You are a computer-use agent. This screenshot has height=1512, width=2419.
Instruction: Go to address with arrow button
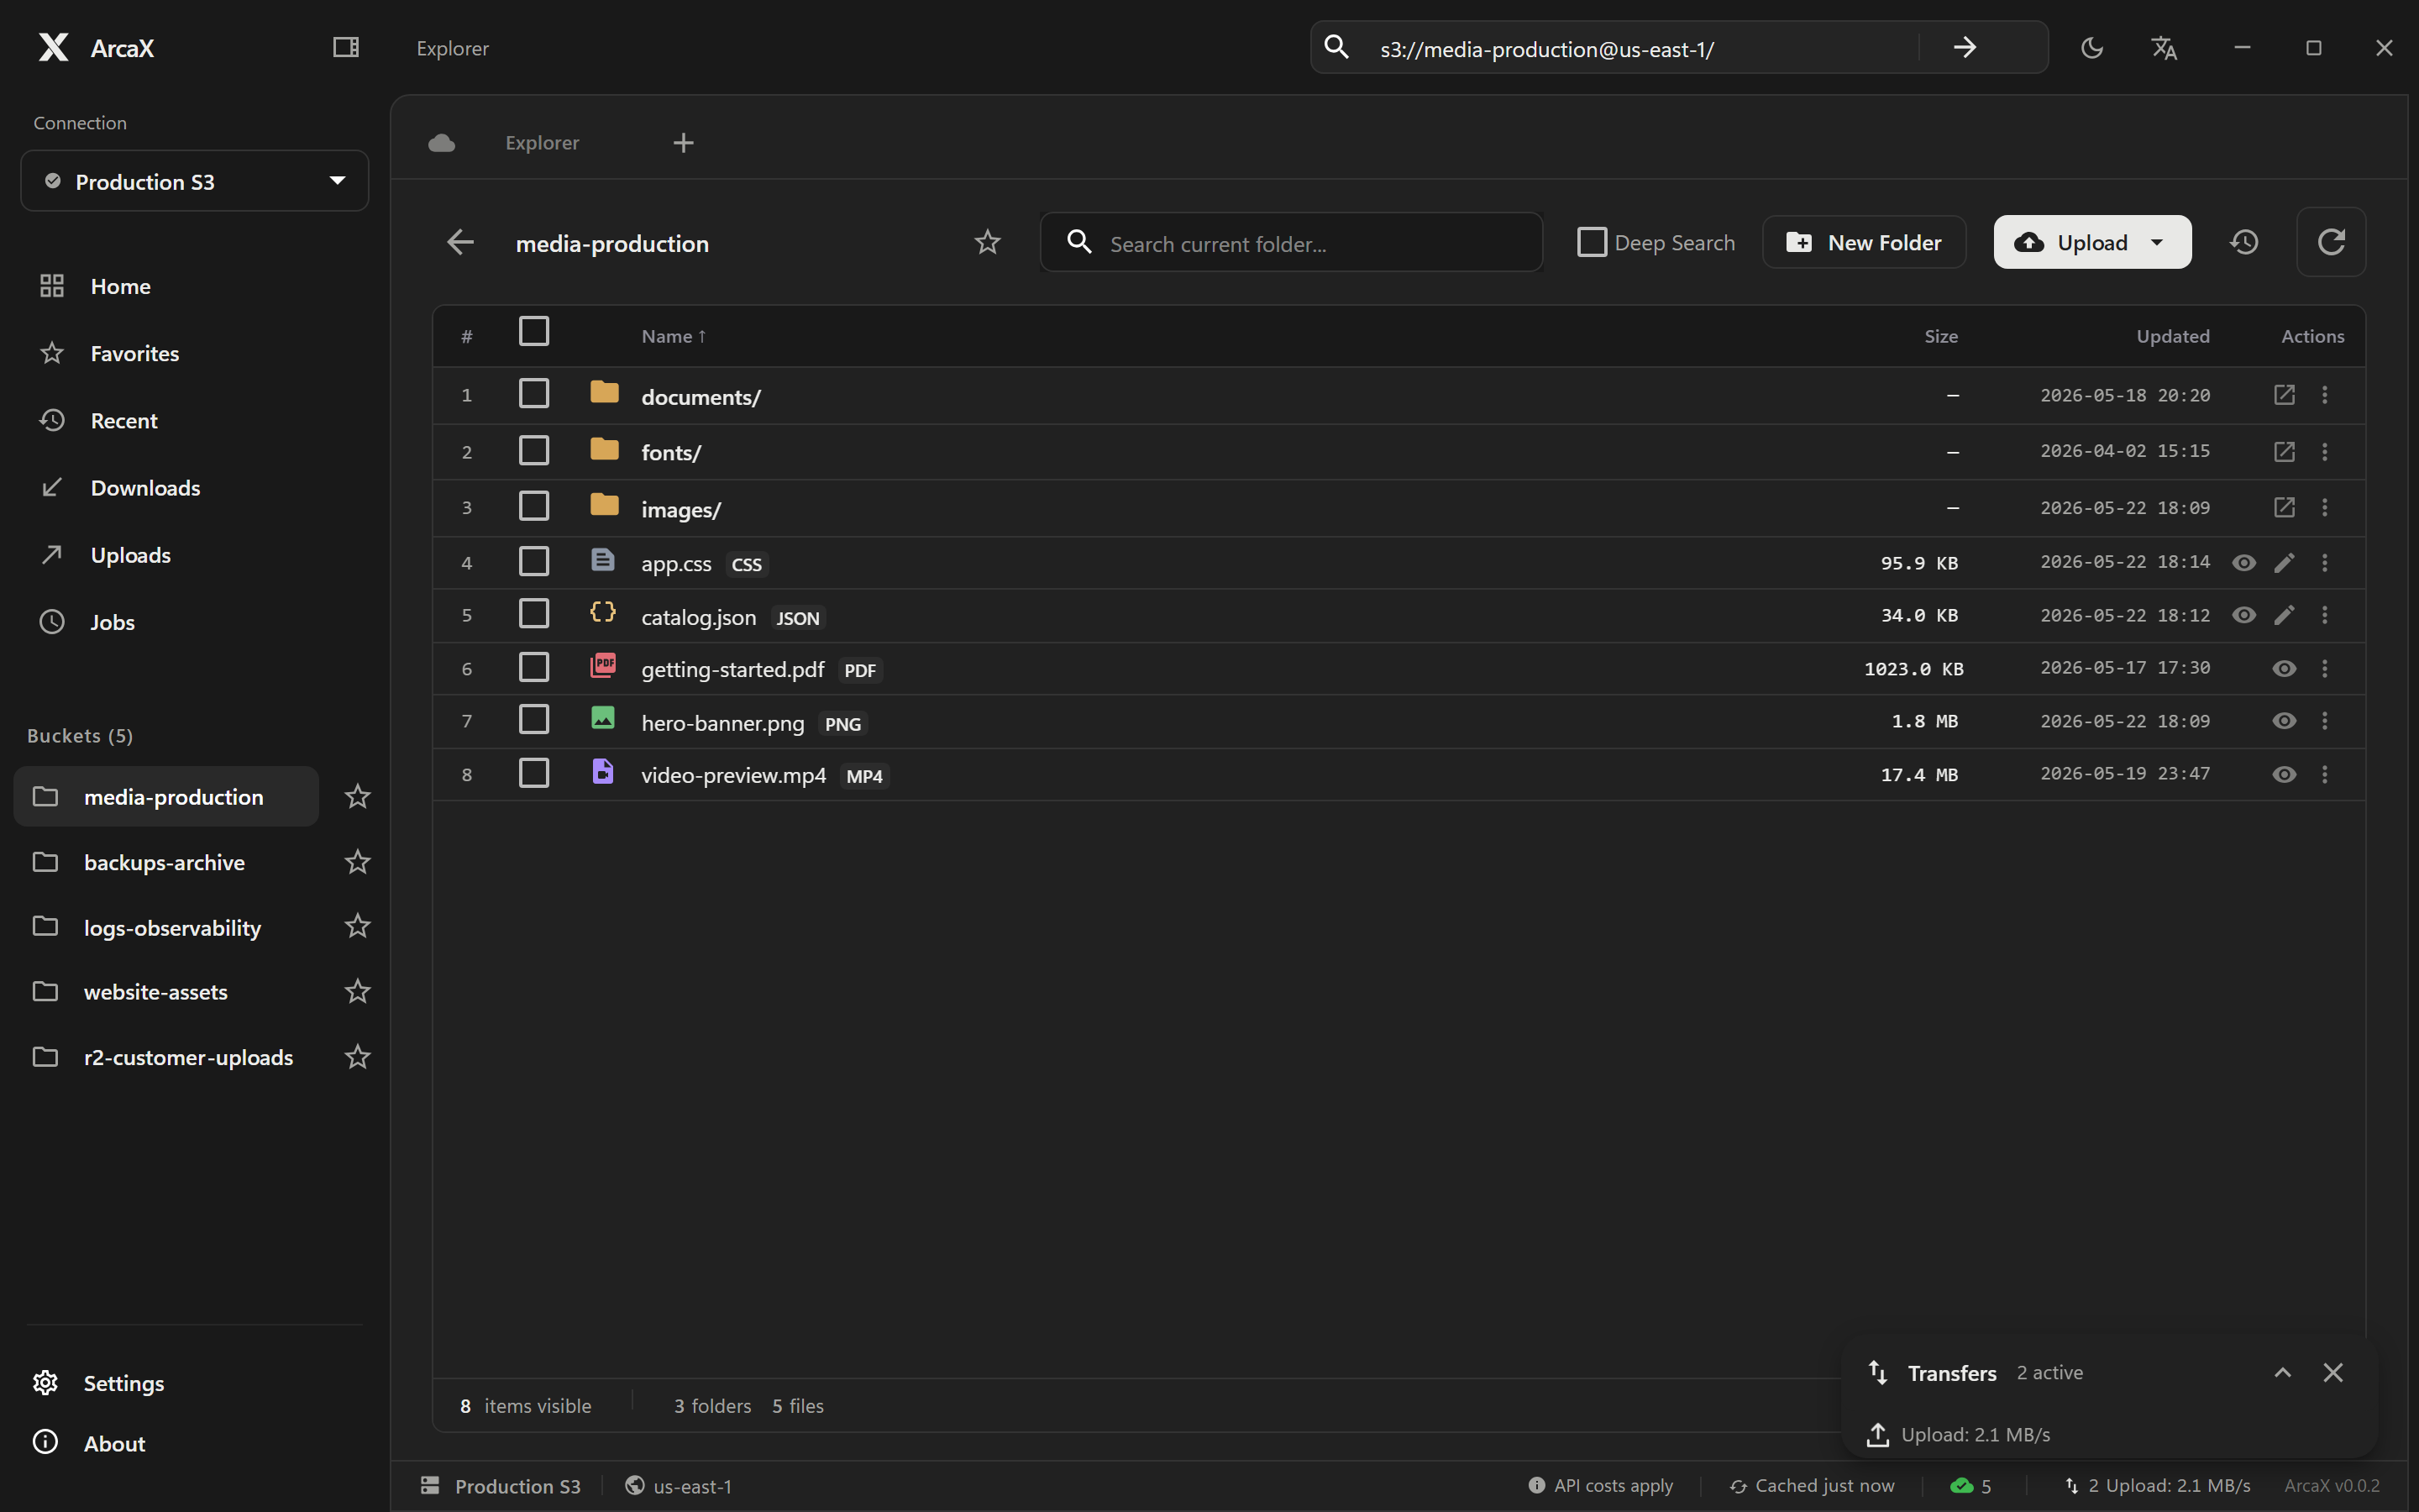[1965, 47]
